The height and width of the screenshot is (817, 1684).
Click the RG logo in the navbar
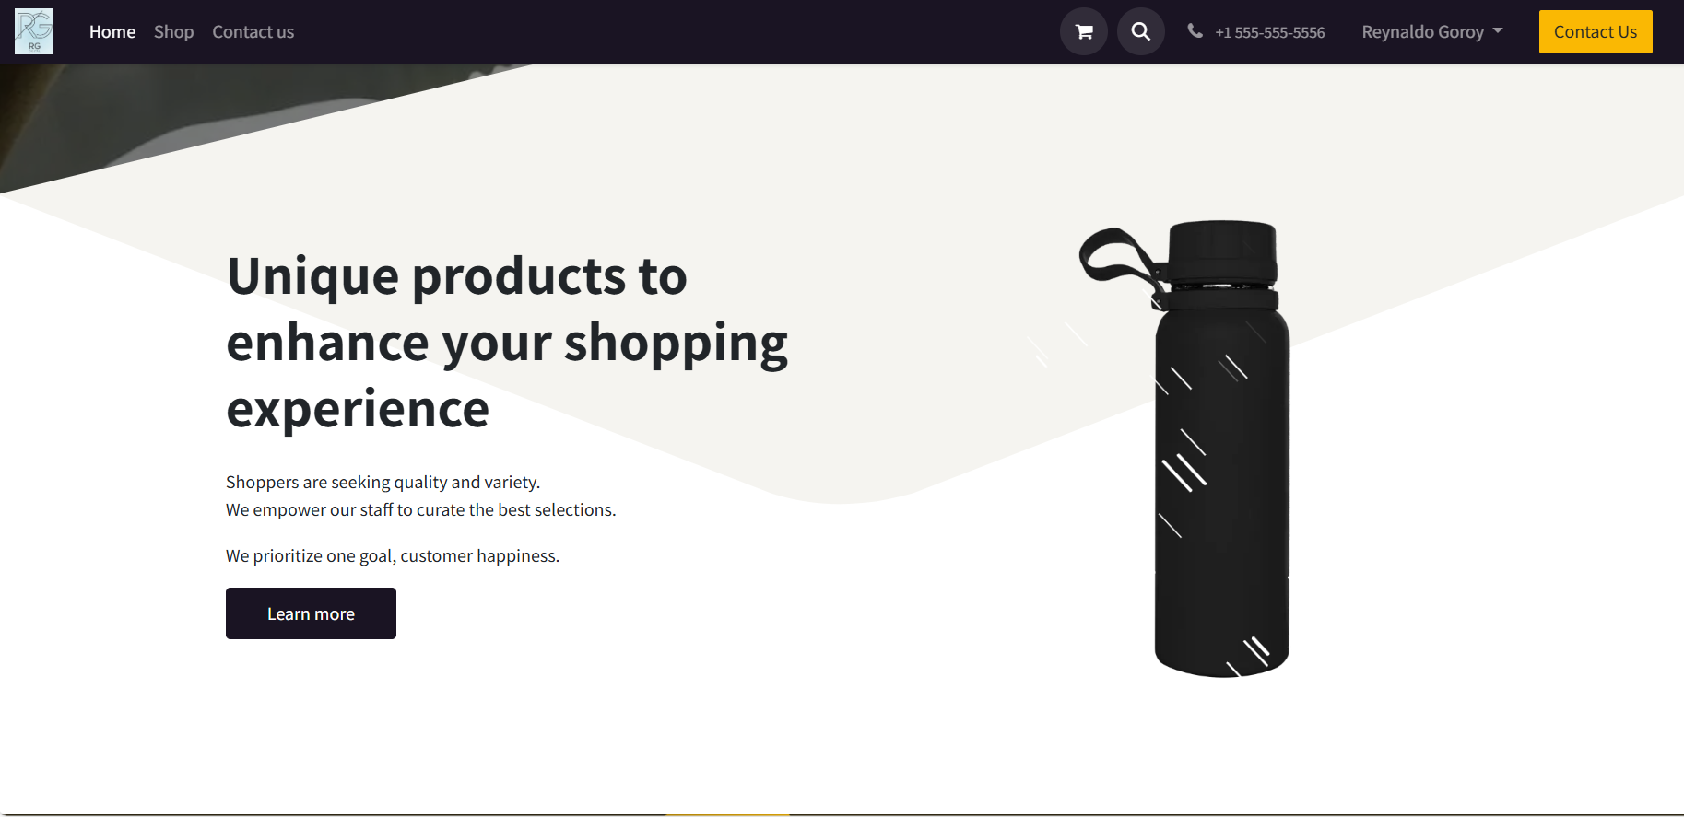click(x=34, y=31)
